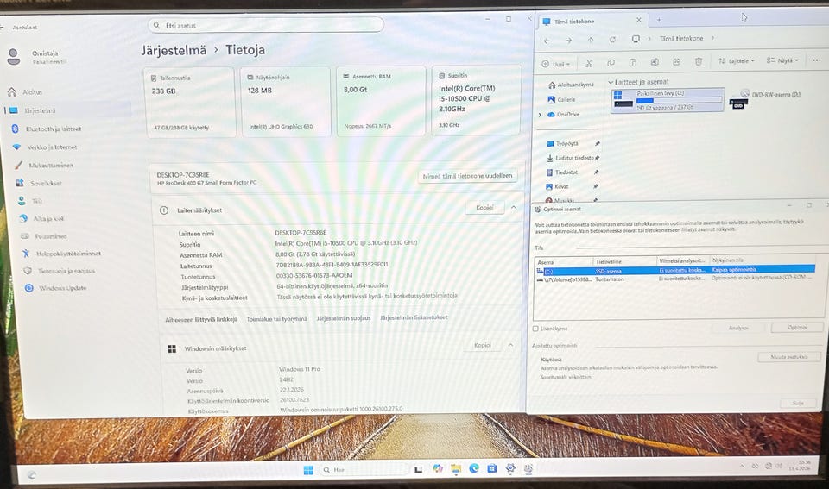Screen dimensions: 829x489
Task: Click the Copy icon in Explorer toolbar
Action: 611,63
